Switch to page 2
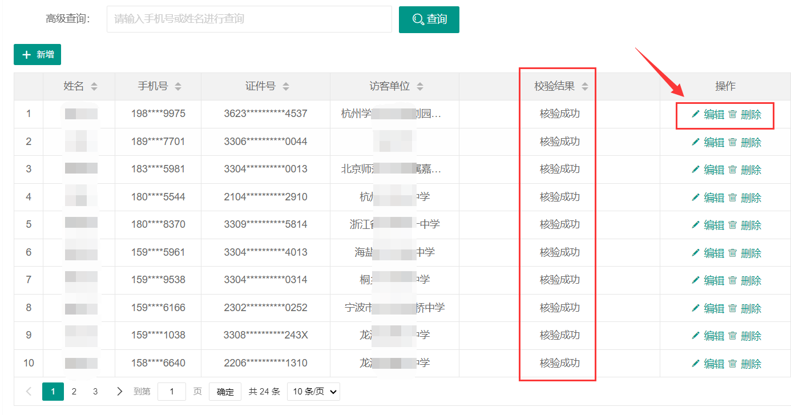The height and width of the screenshot is (415, 791). 74,392
